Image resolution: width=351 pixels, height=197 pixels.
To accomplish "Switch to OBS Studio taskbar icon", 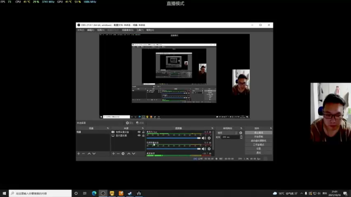I will point(103,193).
